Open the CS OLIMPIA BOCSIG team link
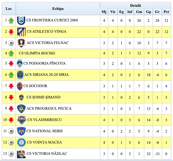173x161 pixels. tap(37, 53)
